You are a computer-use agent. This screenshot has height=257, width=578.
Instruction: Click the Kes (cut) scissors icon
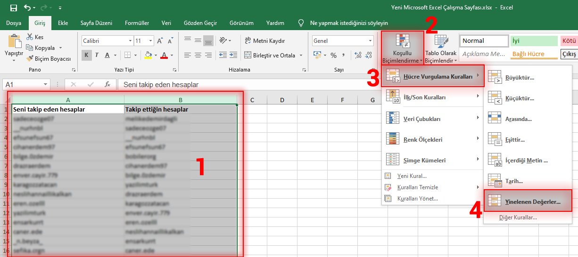30,37
